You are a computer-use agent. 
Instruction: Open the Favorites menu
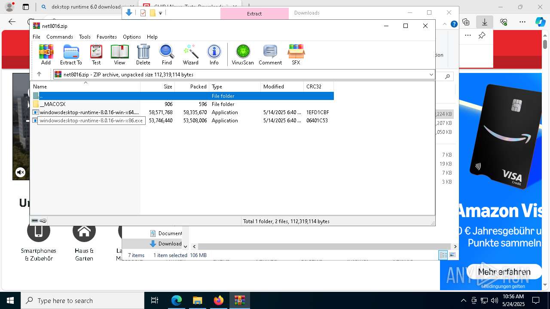point(107,37)
